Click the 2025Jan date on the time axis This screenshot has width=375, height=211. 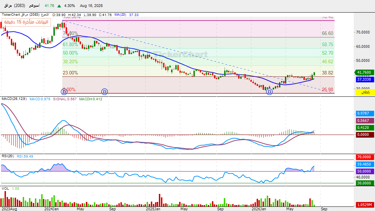tap(153, 209)
